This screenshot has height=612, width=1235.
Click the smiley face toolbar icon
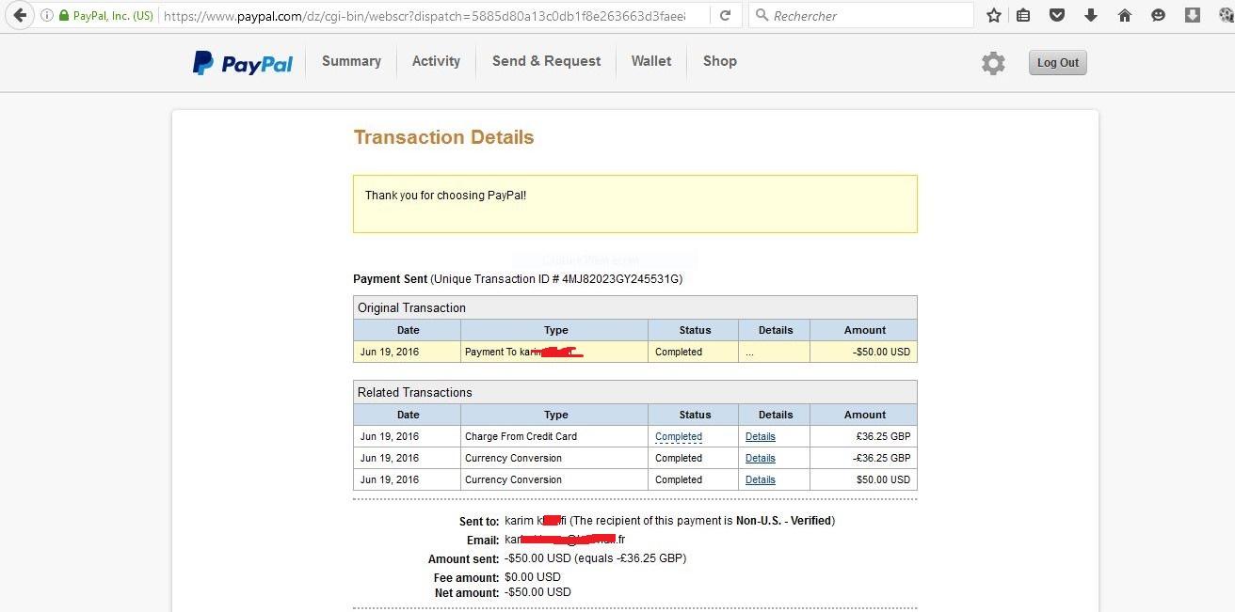pos(1158,16)
